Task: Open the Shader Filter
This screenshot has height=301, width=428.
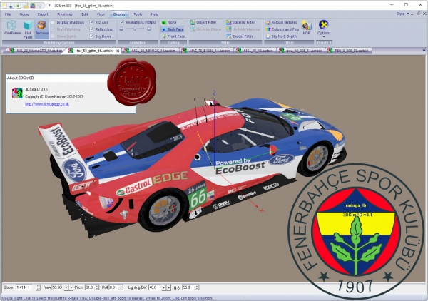Action: (240, 36)
